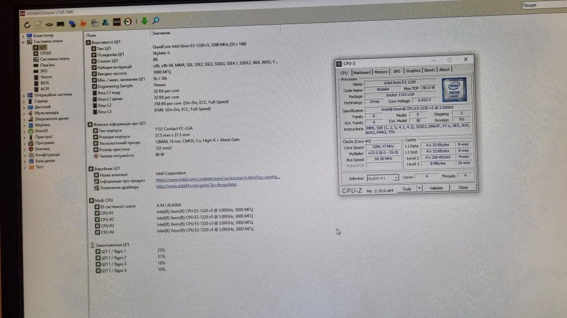Open the Bench tab in CPU-Z
The height and width of the screenshot is (318, 567).
point(430,70)
